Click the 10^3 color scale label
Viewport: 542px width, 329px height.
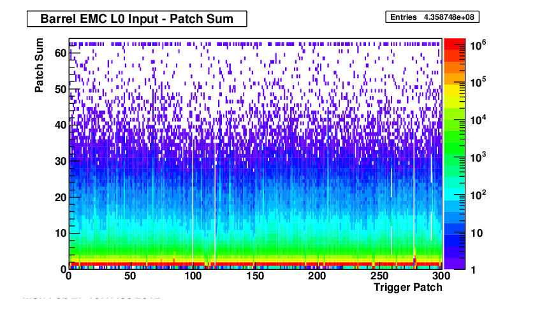478,158
